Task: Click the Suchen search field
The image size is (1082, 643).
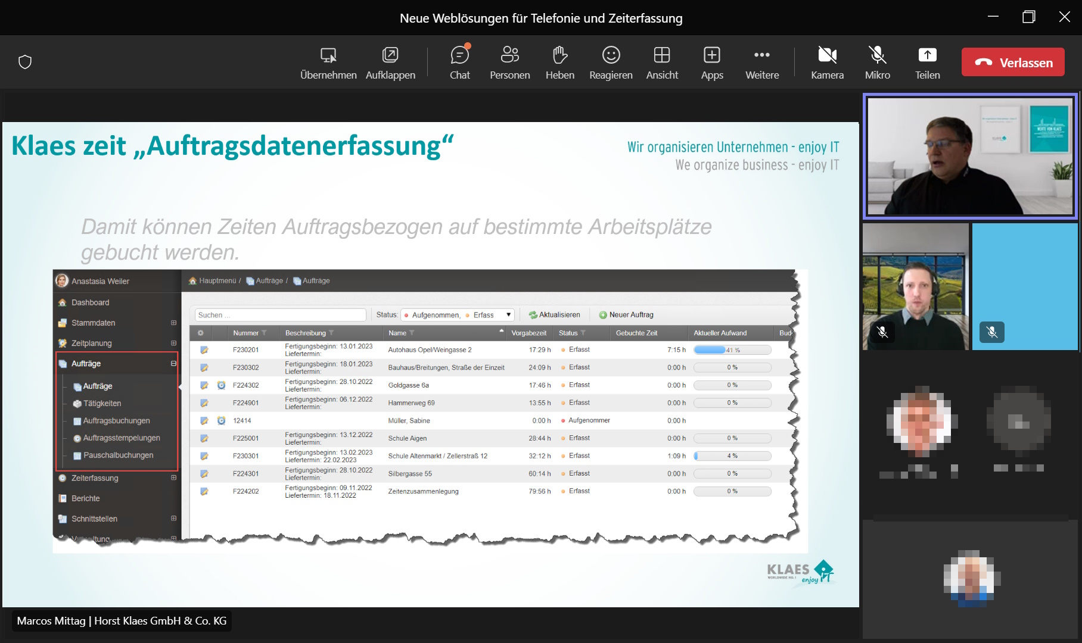Action: [280, 315]
